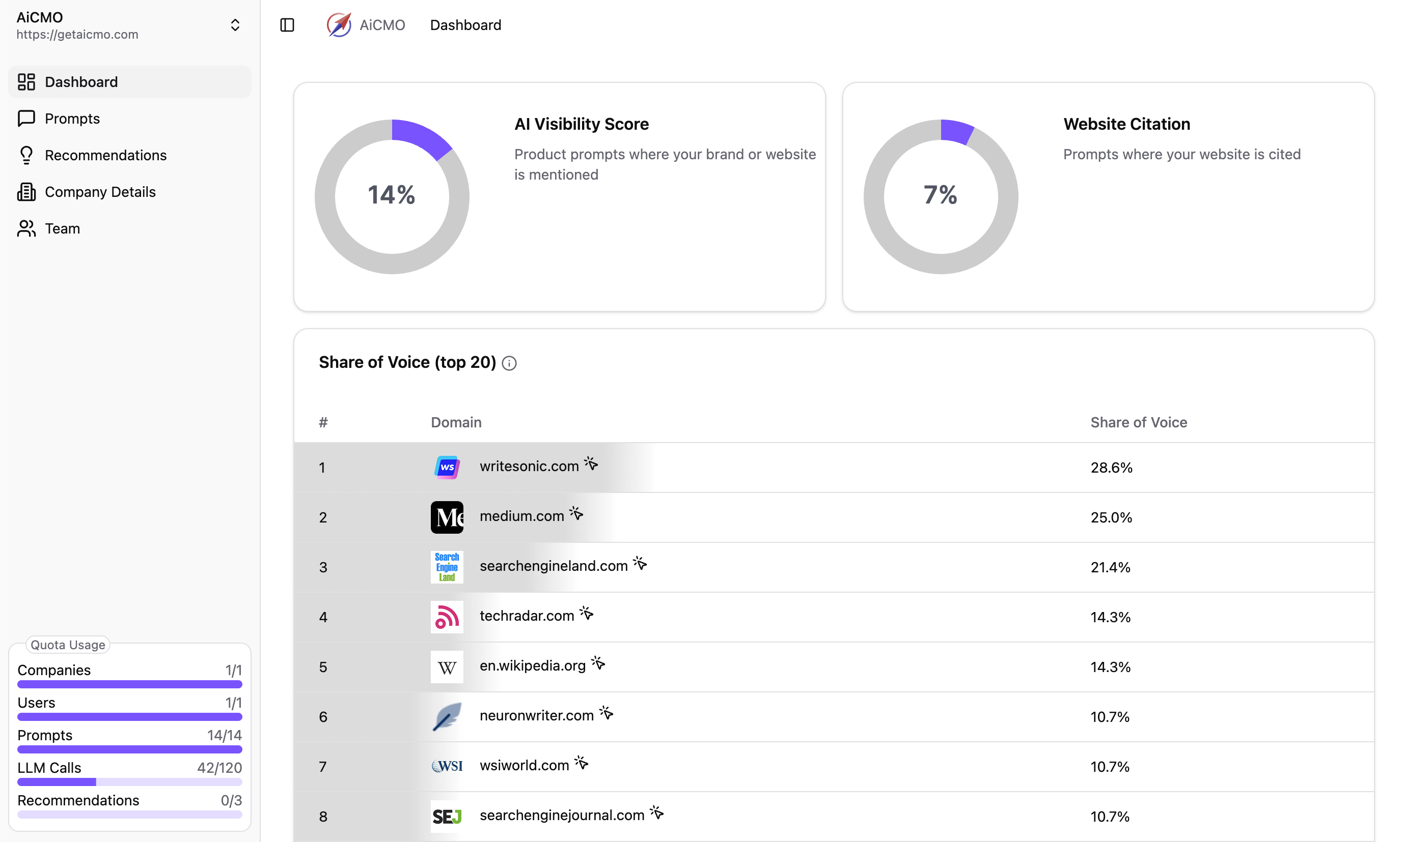
Task: Click the LLM Calls progress bar
Action: [129, 782]
